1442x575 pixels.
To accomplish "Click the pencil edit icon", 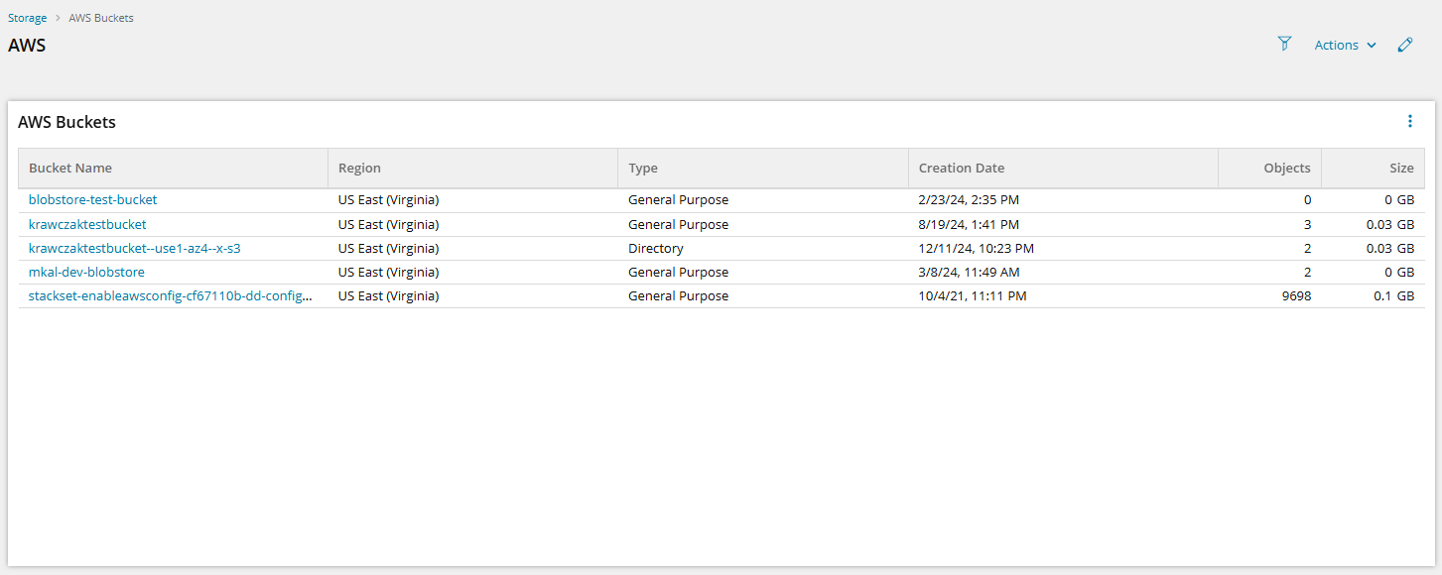I will coord(1404,45).
